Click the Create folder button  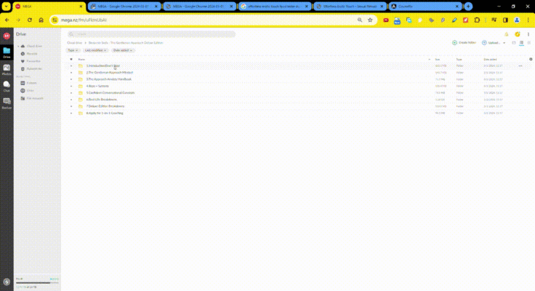click(464, 43)
